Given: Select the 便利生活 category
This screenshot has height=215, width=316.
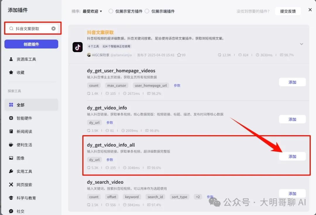Looking at the screenshot, I should tap(31, 145).
